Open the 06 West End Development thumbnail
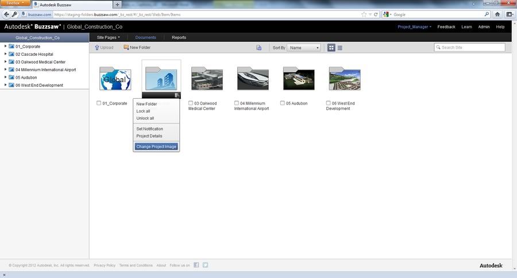517x278 pixels. (x=345, y=79)
